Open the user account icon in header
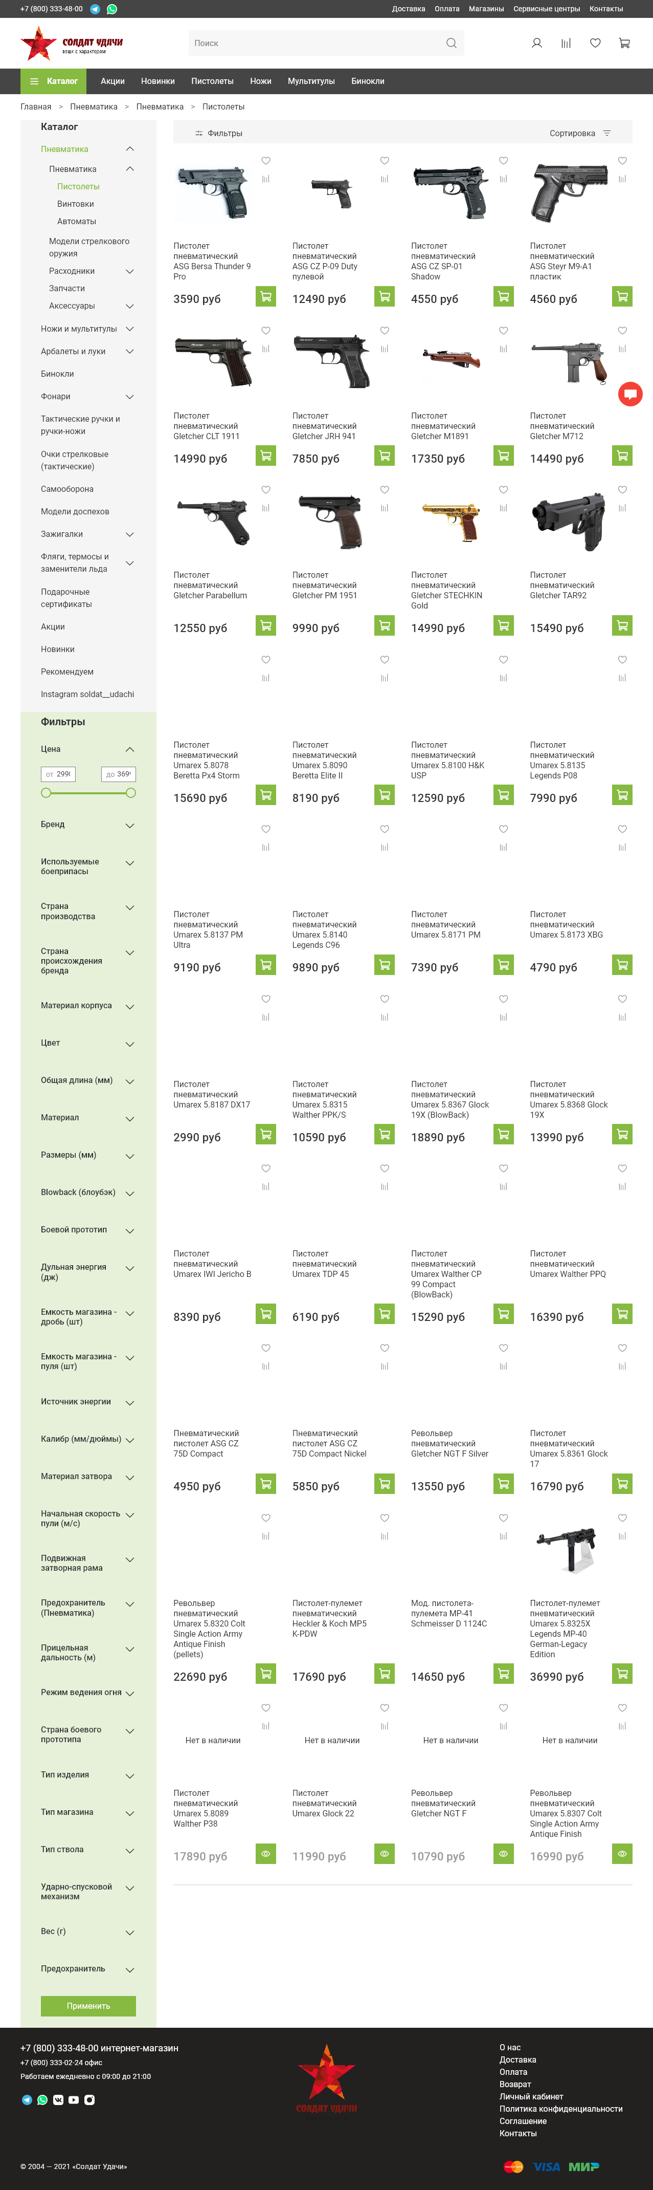Viewport: 653px width, 2190px height. (x=536, y=44)
